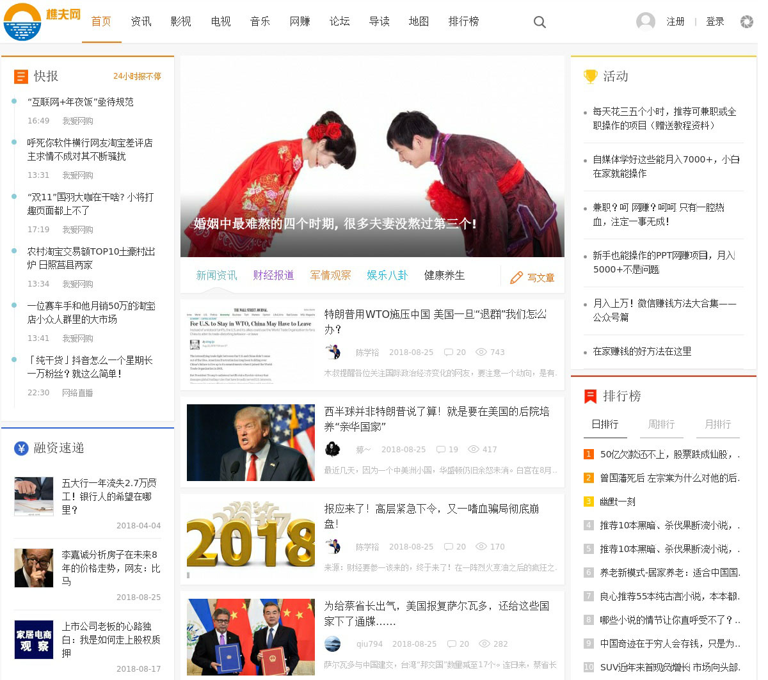Viewport: 768px width, 680px height.
Task: Switch to 军情观察 tab
Action: 330,276
